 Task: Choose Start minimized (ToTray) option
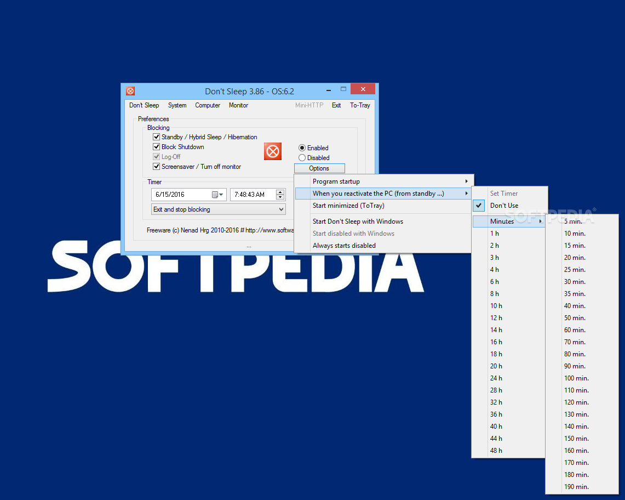coord(383,206)
